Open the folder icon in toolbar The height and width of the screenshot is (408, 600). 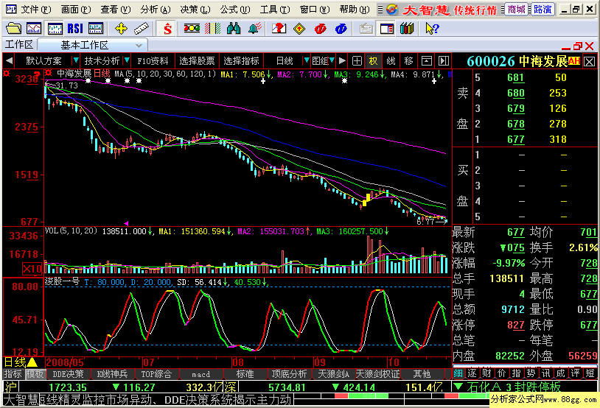point(13,29)
